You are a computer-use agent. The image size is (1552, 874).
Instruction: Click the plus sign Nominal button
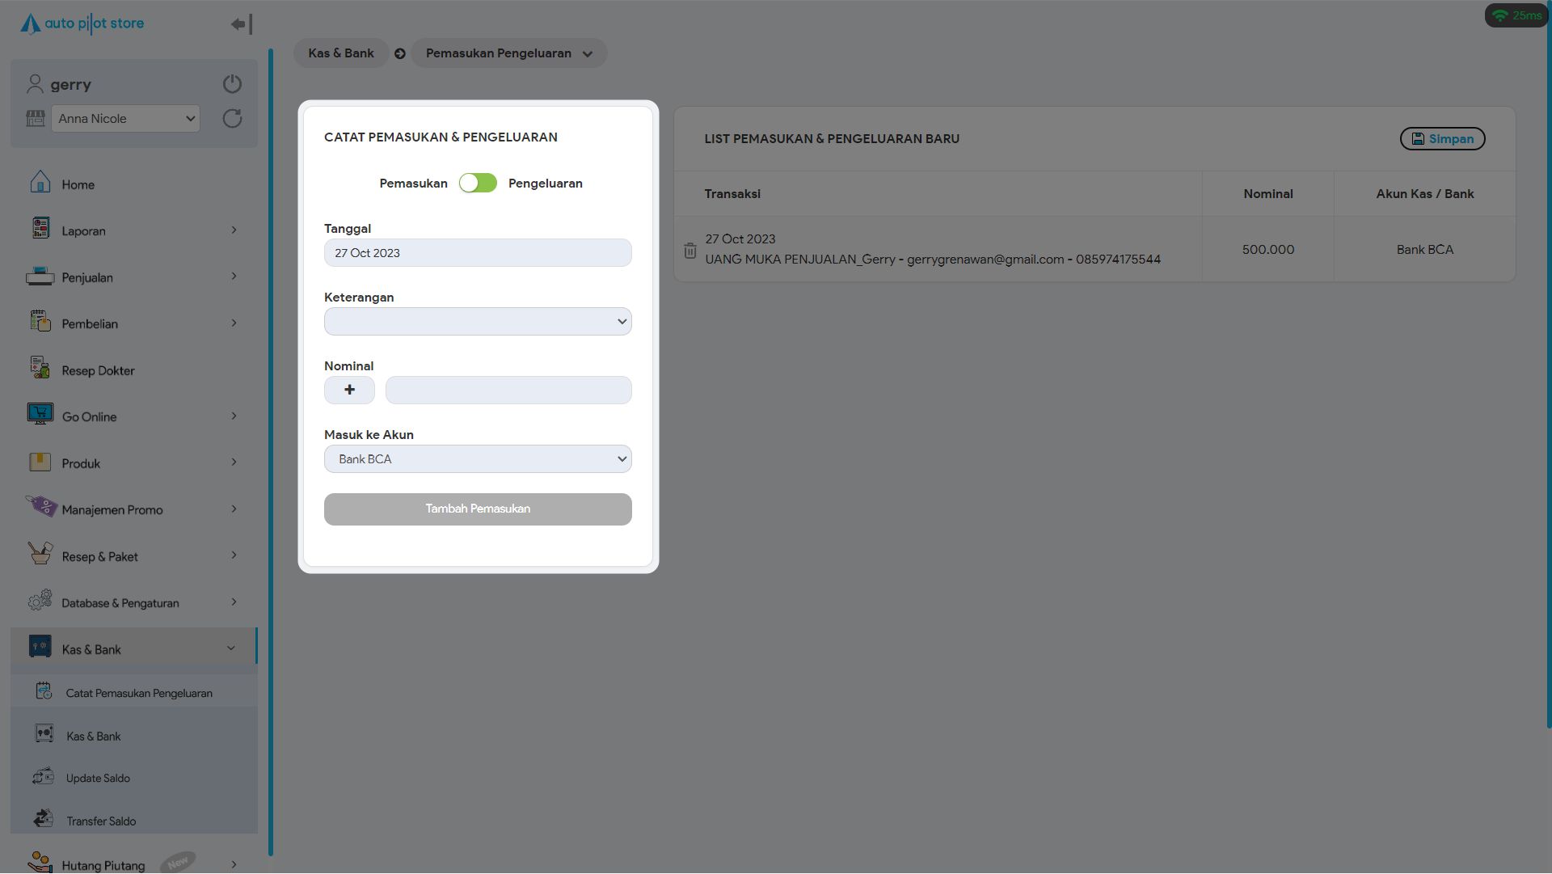coord(349,390)
